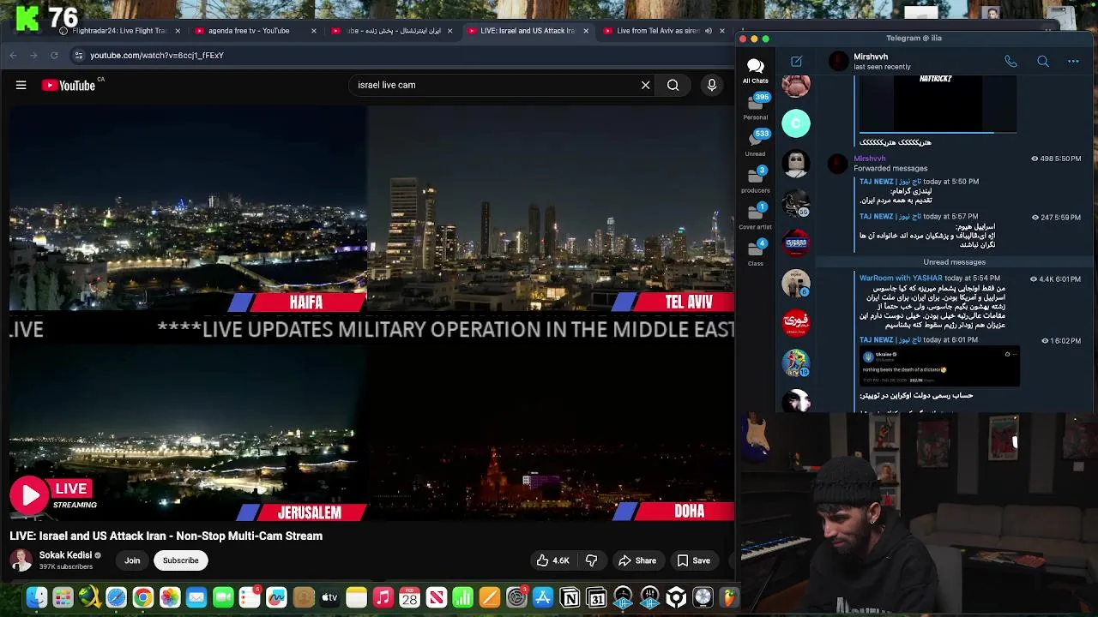Screen dimensions: 1098x617
Task: Run the YouTube search magnifier button
Action: (x=673, y=85)
